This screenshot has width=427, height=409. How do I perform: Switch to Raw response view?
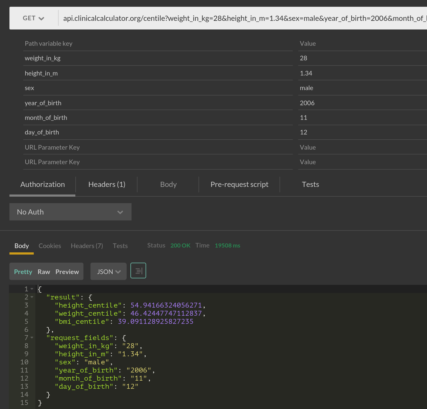[44, 272]
